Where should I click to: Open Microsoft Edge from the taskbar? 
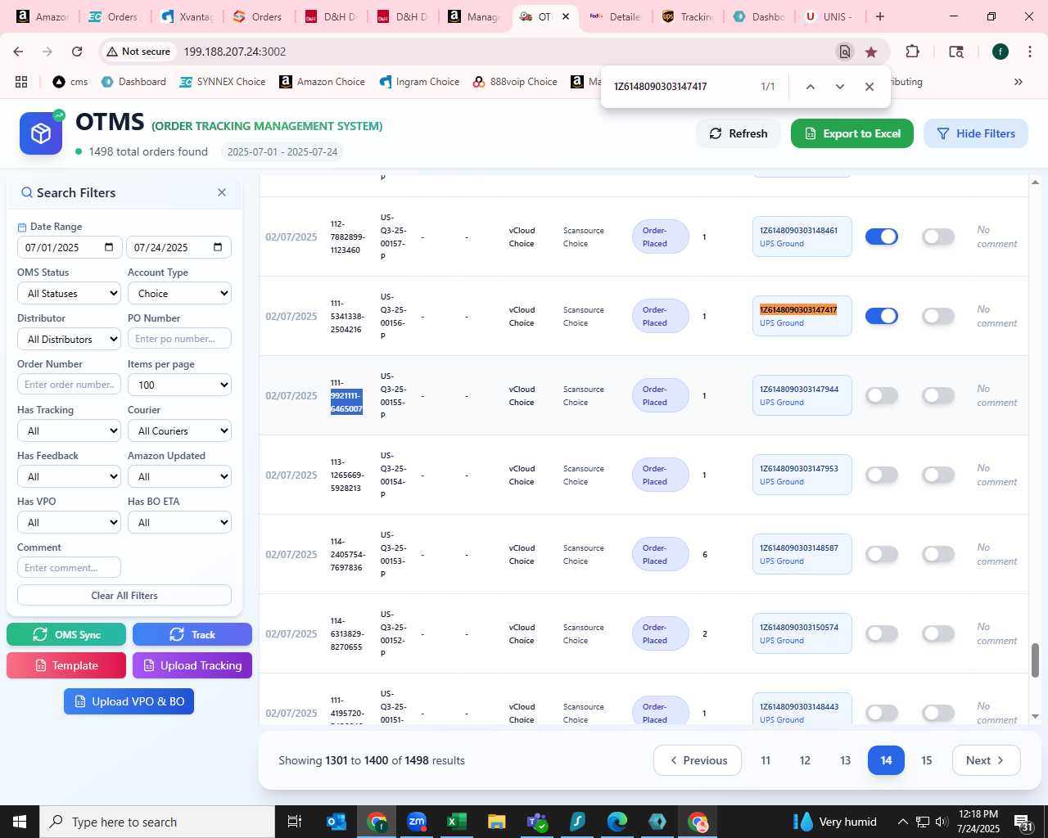pos(617,822)
